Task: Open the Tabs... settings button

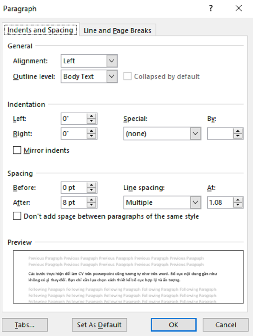Action: [x=25, y=325]
